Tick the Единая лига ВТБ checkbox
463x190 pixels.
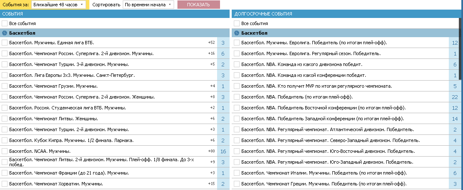5,43
